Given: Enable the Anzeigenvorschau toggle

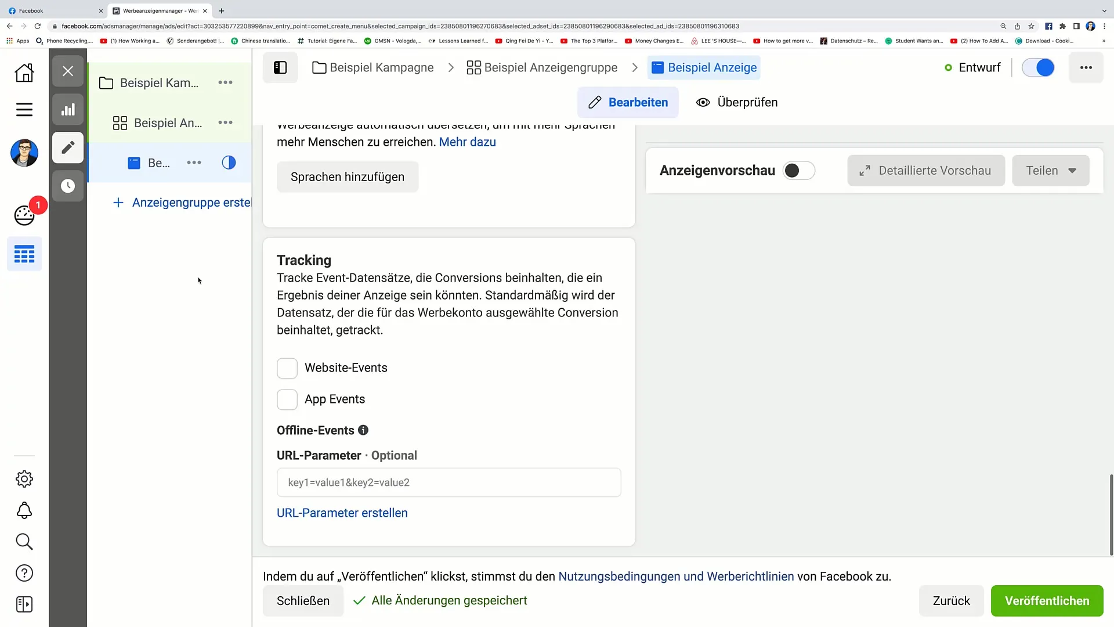Looking at the screenshot, I should coord(798,171).
